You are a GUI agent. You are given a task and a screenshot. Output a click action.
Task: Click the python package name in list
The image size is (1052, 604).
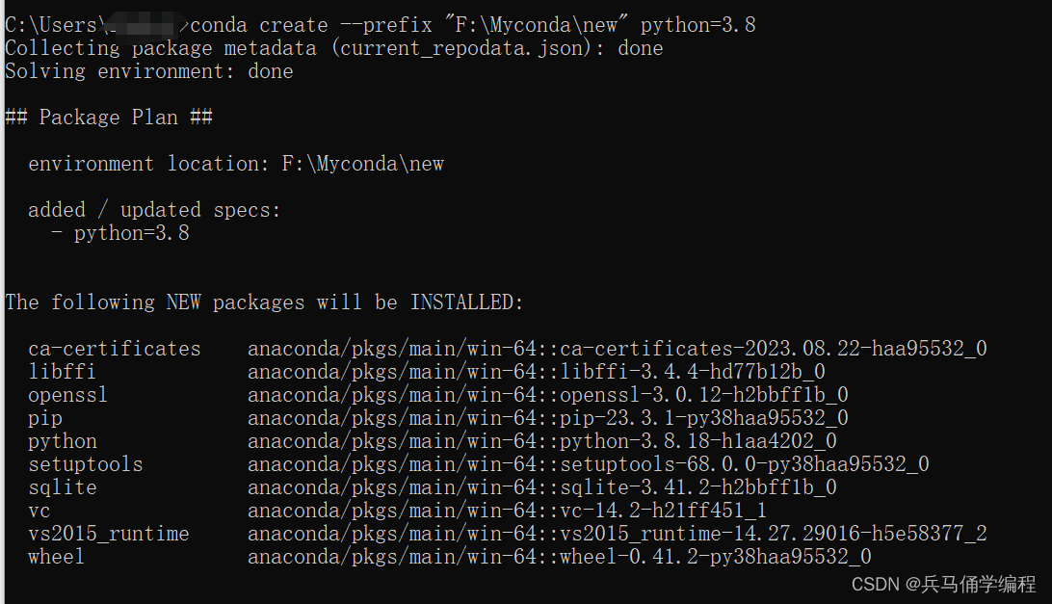pos(63,441)
